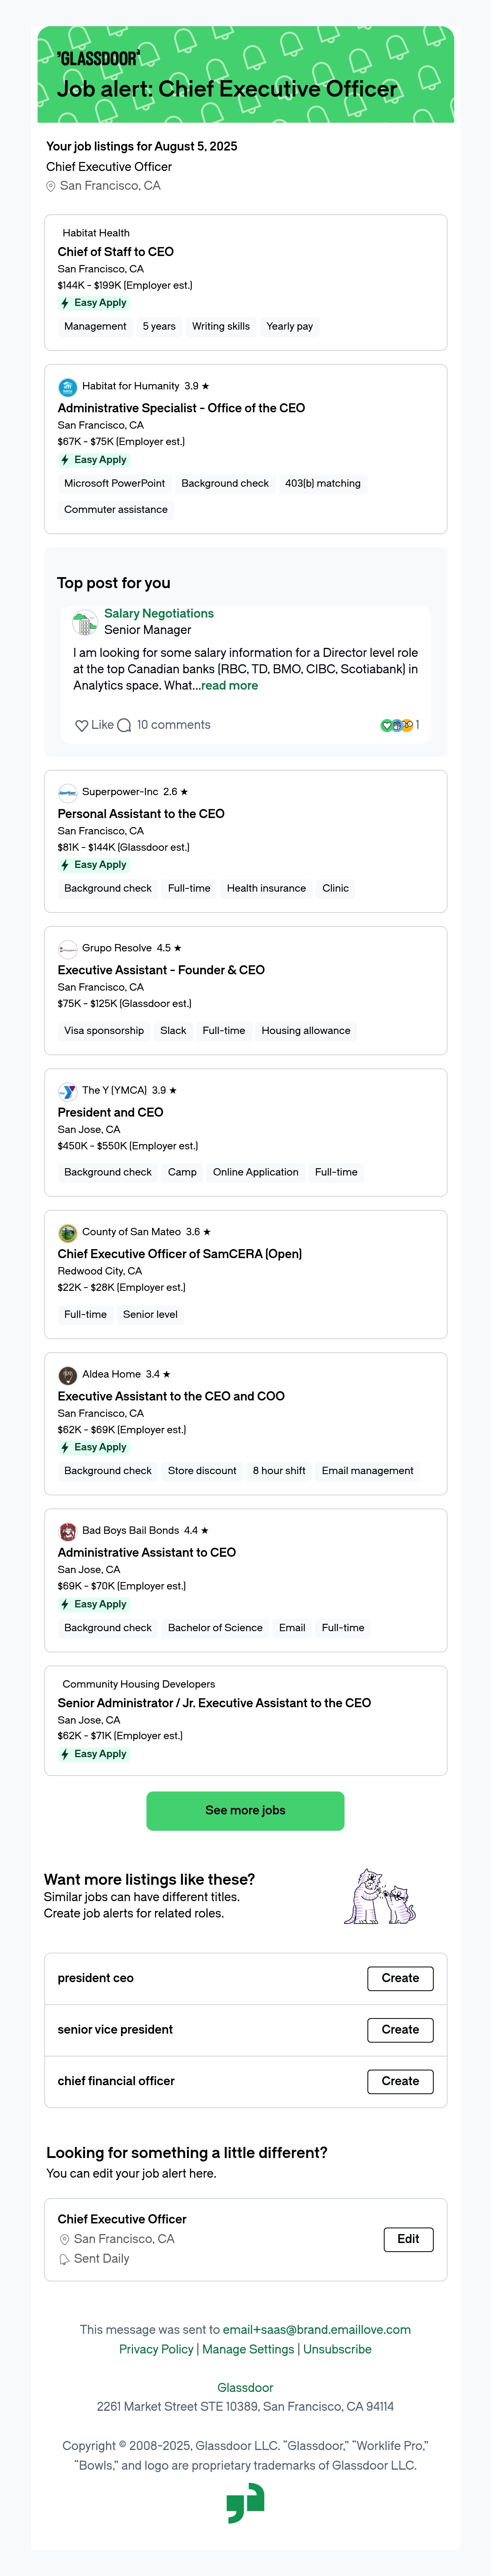491x2576 pixels.
Task: Open the read more link on the post
Action: (229, 686)
